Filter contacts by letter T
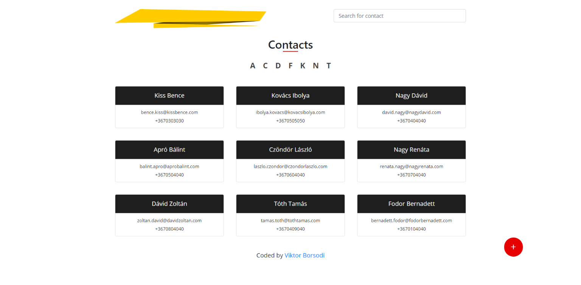The image size is (581, 285). tap(329, 66)
